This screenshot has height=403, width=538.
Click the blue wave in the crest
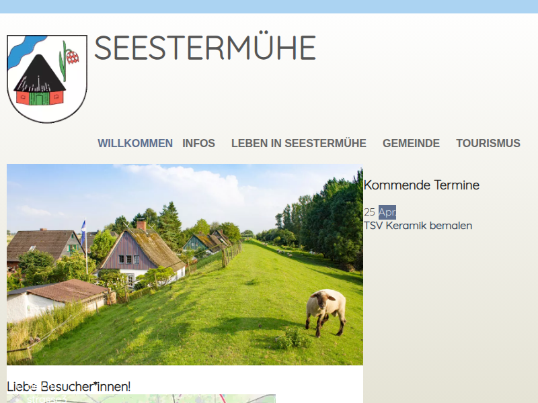tap(25, 51)
